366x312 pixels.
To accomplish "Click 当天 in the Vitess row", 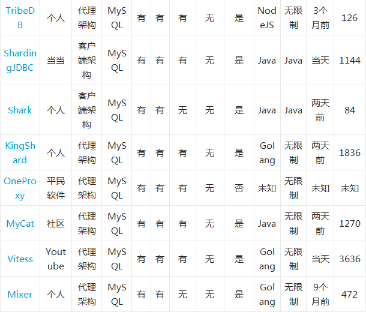I will 320,259.
